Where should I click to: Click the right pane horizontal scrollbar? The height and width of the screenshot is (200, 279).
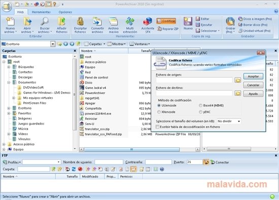pyautogui.click(x=229, y=149)
